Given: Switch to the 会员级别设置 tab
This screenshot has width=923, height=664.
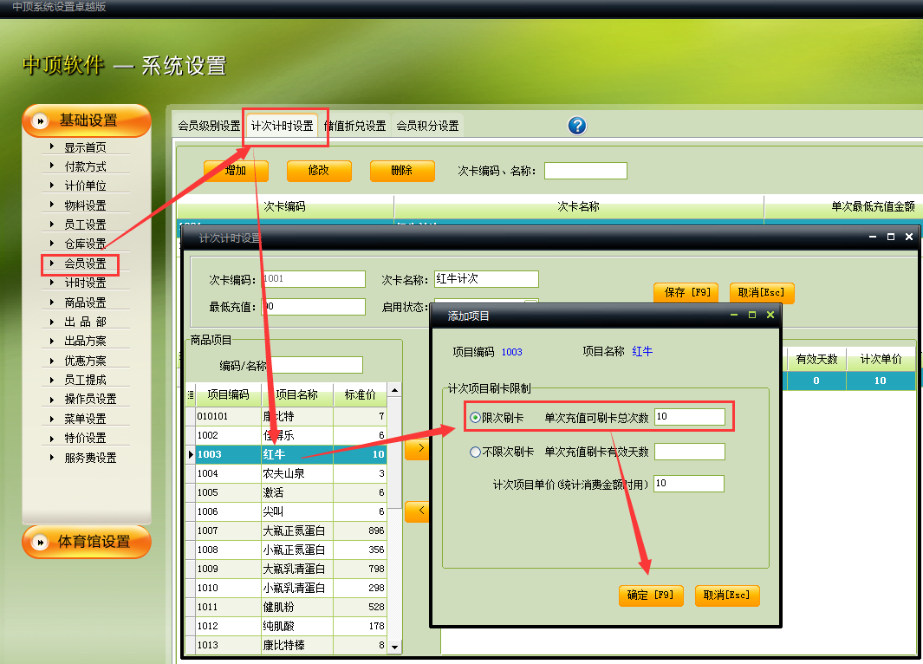Looking at the screenshot, I should [x=209, y=126].
